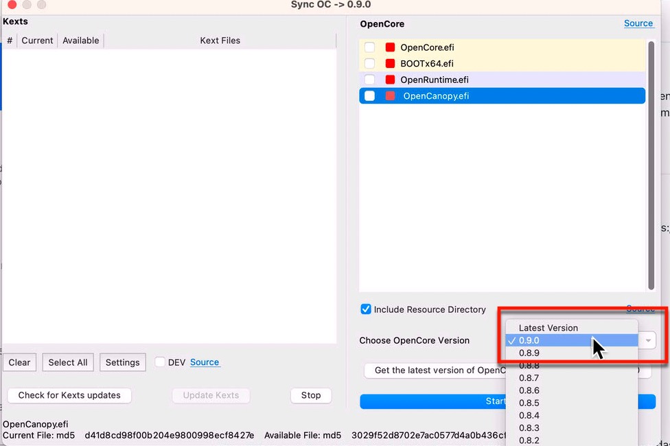Select version 0.9.0 from the list

click(x=572, y=340)
